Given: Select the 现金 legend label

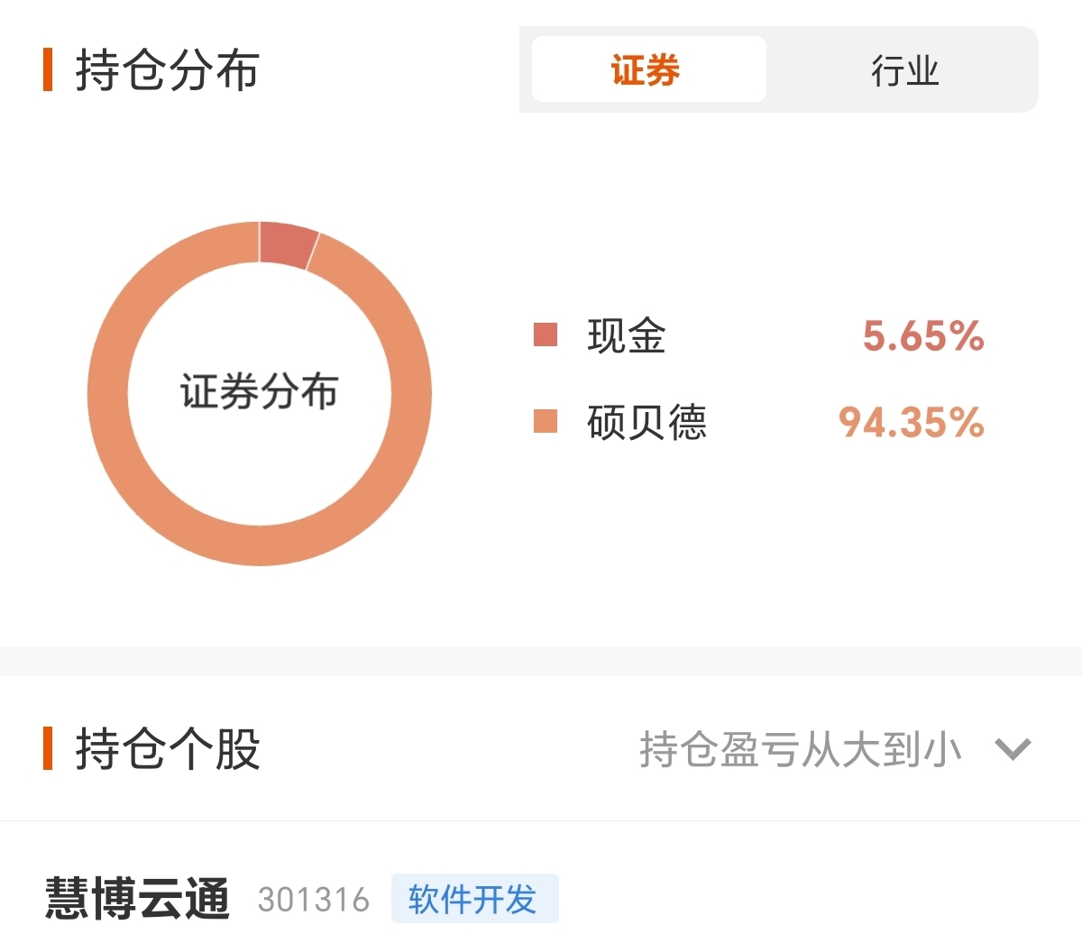Looking at the screenshot, I should [x=627, y=335].
